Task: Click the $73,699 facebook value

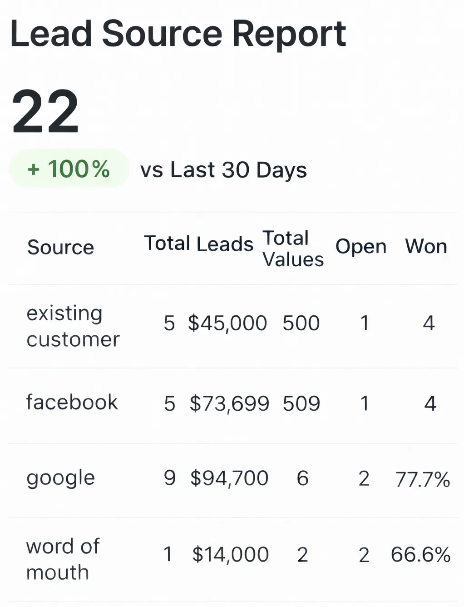Action: pos(229,403)
